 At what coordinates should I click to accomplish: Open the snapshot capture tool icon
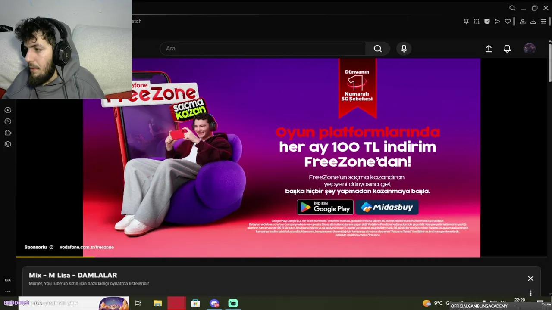coord(477,22)
